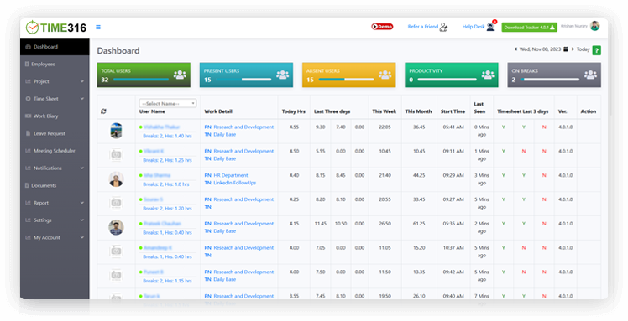
Task: Open the Help Desk notification icon
Action: (x=490, y=27)
